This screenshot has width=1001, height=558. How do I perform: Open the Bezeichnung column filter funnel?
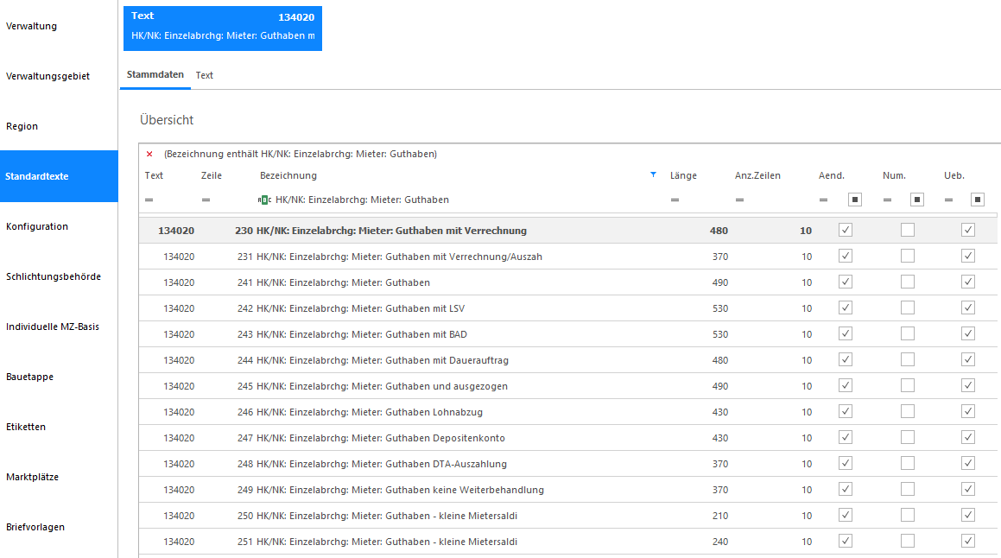(x=653, y=175)
